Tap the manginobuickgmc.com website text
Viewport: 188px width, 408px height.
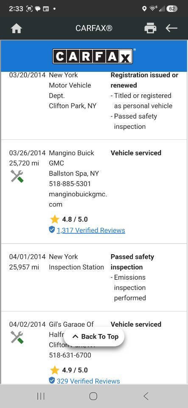coord(78,199)
